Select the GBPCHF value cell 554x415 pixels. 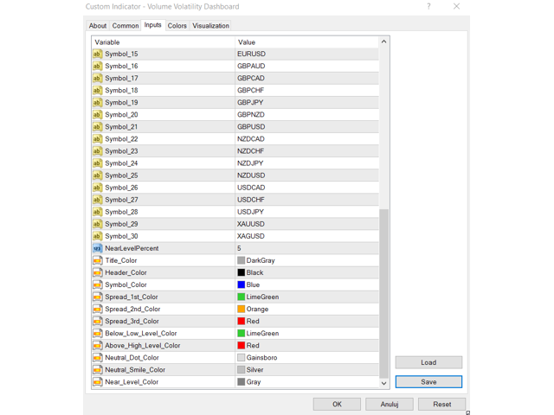306,91
